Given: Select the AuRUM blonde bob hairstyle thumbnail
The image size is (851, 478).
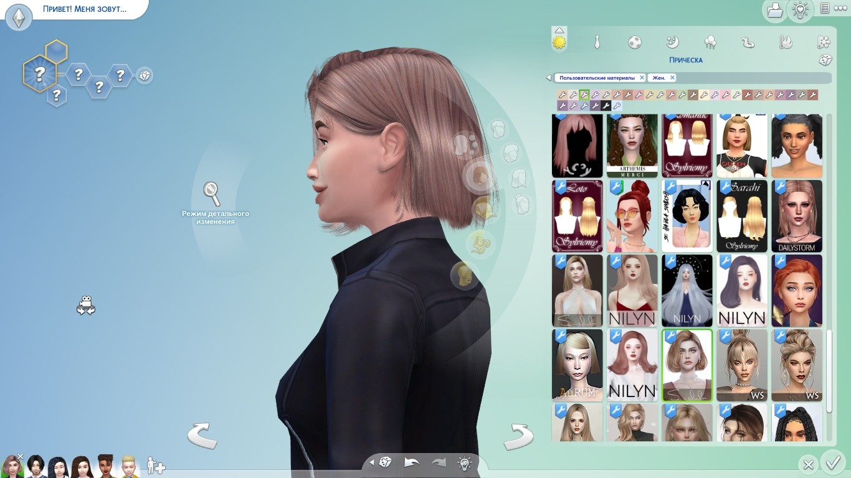Looking at the screenshot, I should [x=577, y=365].
